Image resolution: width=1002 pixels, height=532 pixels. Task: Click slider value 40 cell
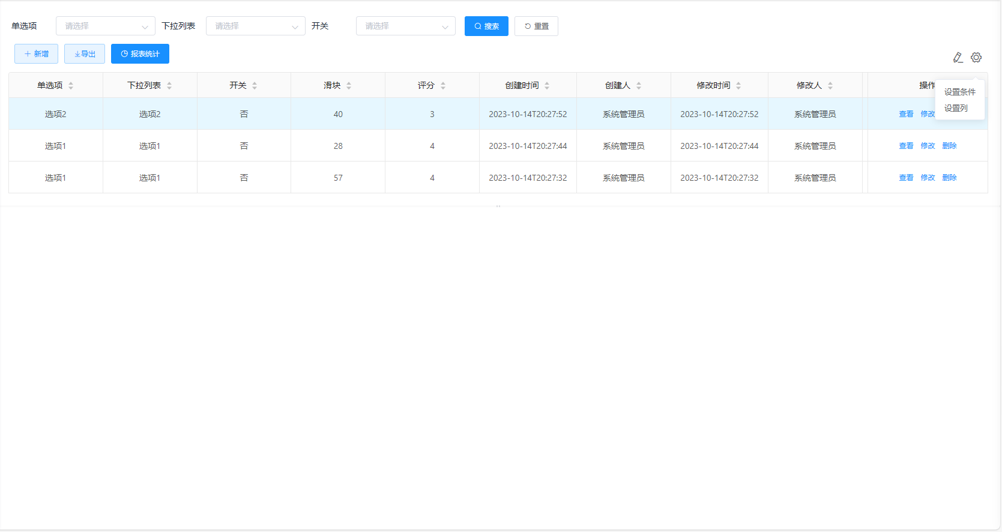[x=338, y=114]
